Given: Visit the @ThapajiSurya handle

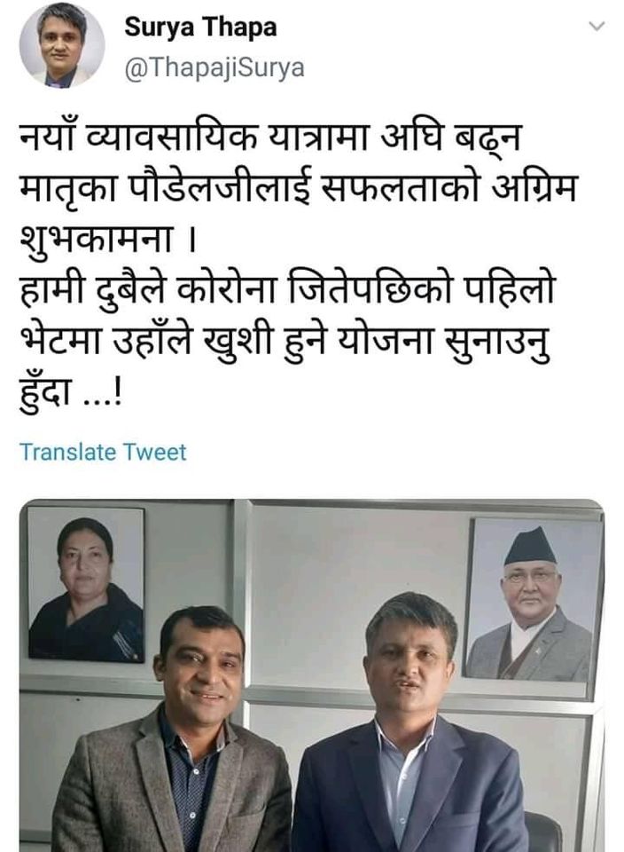Looking at the screenshot, I should coord(214,68).
